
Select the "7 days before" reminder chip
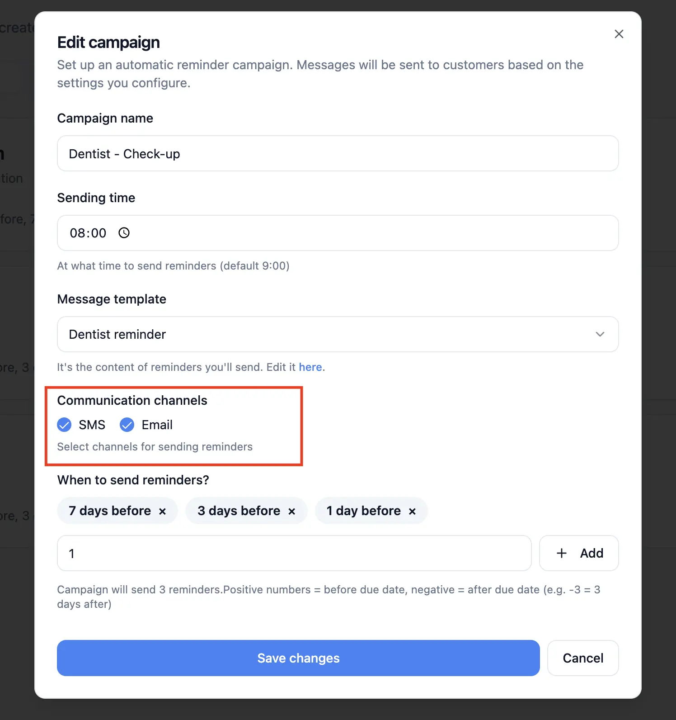[x=110, y=511]
